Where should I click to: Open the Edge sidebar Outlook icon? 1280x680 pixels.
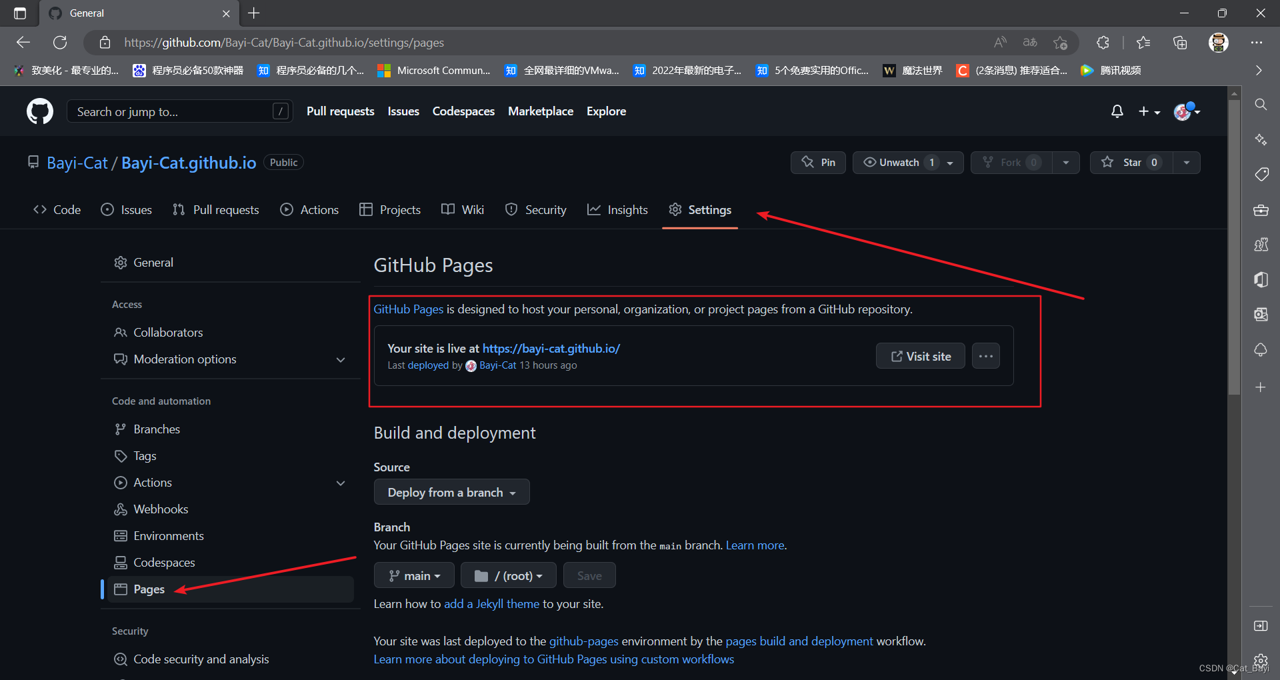[1261, 315]
